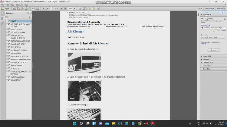The width and height of the screenshot is (227, 127).
Task: Open the Adobe Reader icon in taskbar
Action: click(x=153, y=123)
